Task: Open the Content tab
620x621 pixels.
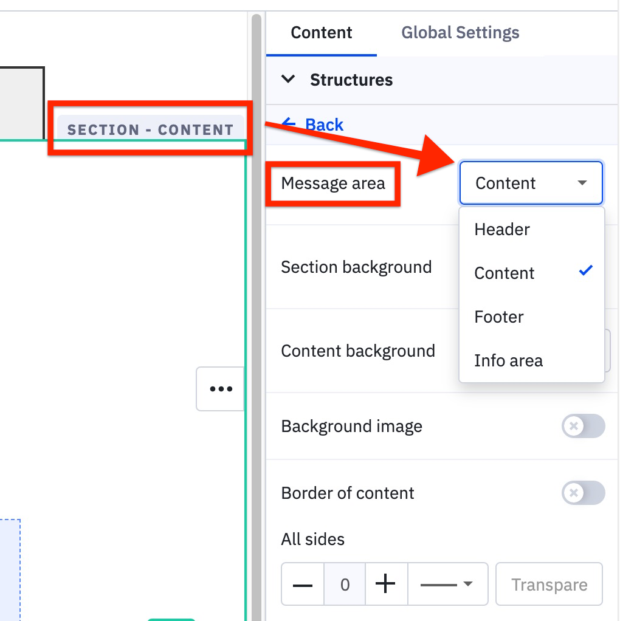Action: click(321, 32)
